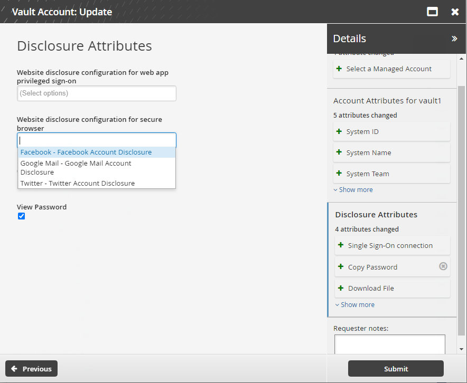Uncheck the View Password checkbox
The height and width of the screenshot is (383, 467).
tap(22, 216)
